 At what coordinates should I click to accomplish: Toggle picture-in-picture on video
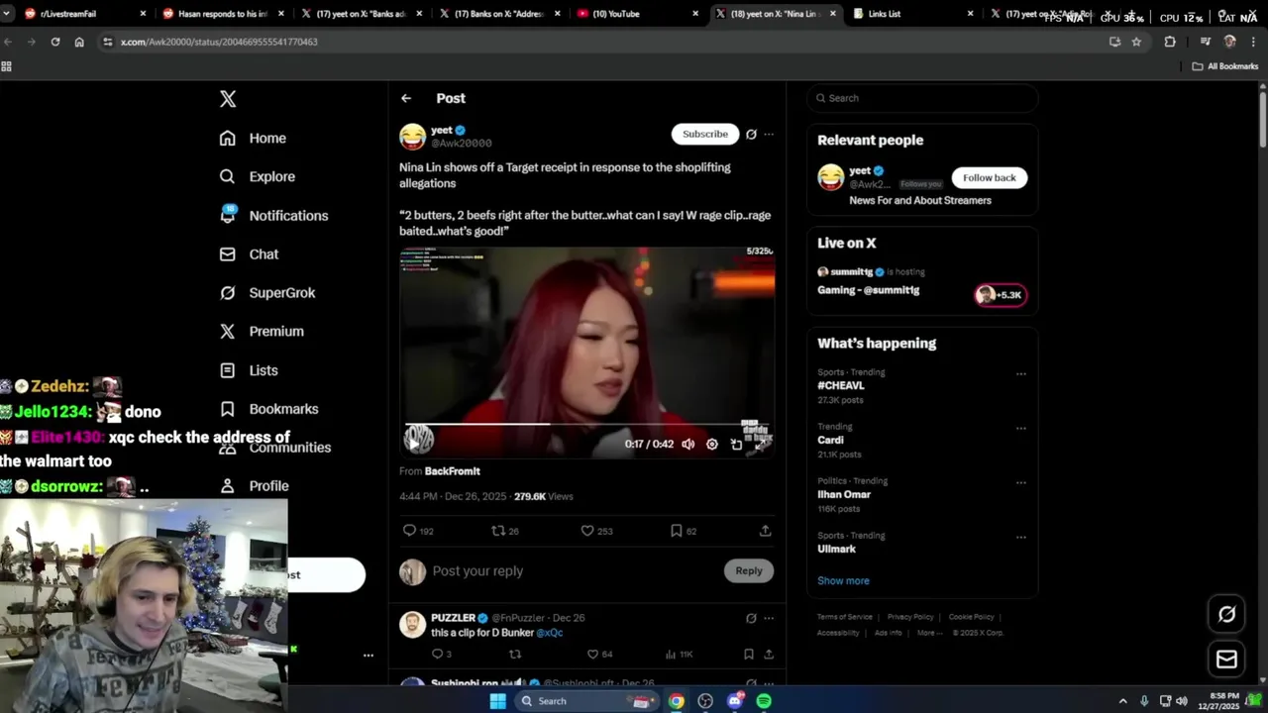point(736,445)
